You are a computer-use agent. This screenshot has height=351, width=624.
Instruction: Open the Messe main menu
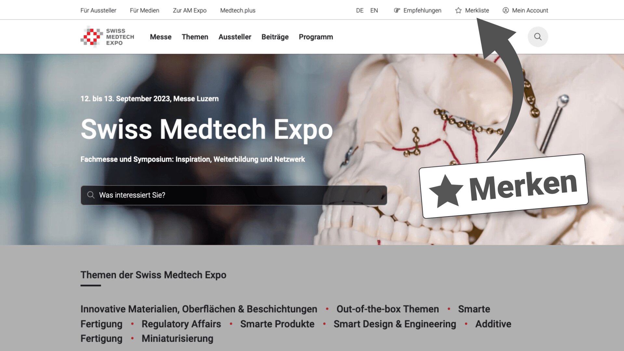[x=161, y=37]
